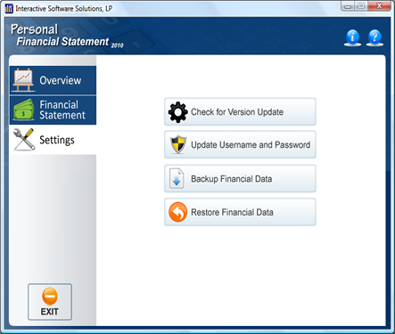This screenshot has height=334, width=395.
Task: Click Update Username and Password label
Action: click(x=251, y=144)
